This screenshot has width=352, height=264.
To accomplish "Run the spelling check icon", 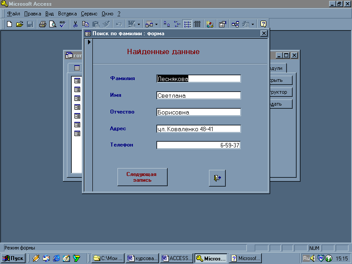I will [x=62, y=24].
